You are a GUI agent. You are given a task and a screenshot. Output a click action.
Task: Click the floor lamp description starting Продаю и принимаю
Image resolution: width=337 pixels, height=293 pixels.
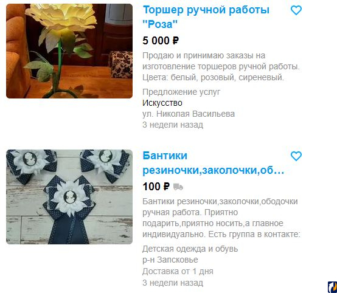[x=221, y=66]
